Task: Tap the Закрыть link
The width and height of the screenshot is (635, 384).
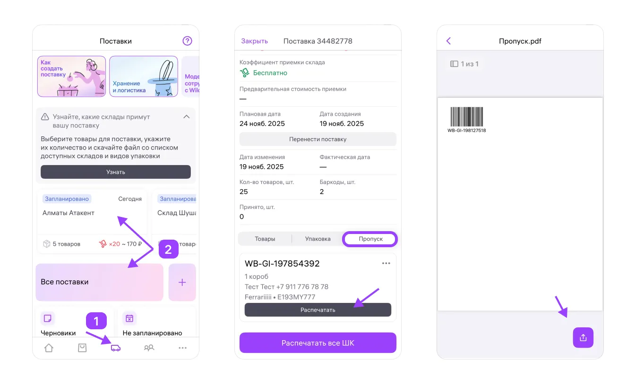Action: [254, 41]
